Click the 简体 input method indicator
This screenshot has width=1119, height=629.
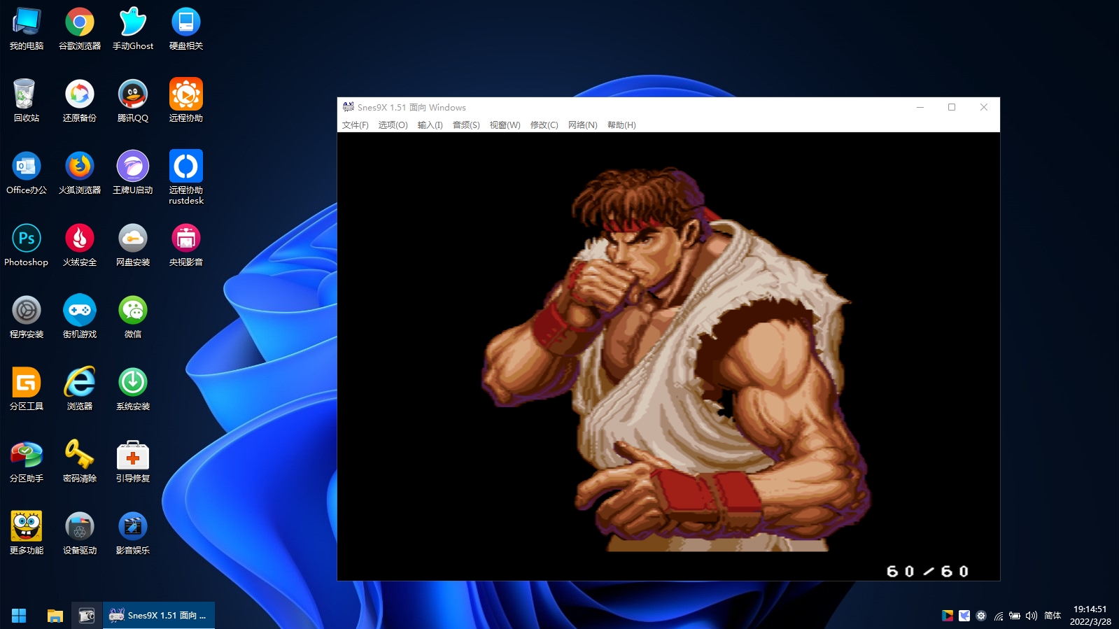[x=1053, y=616]
